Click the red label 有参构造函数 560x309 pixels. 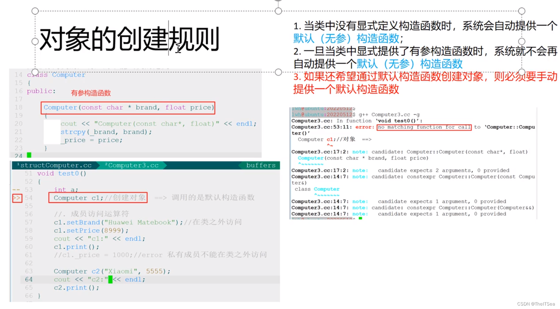click(x=91, y=93)
